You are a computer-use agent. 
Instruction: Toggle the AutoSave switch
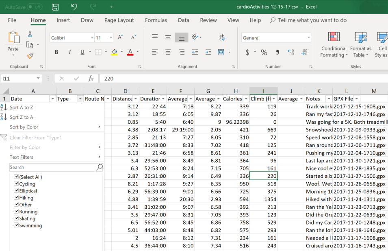coord(35,7)
